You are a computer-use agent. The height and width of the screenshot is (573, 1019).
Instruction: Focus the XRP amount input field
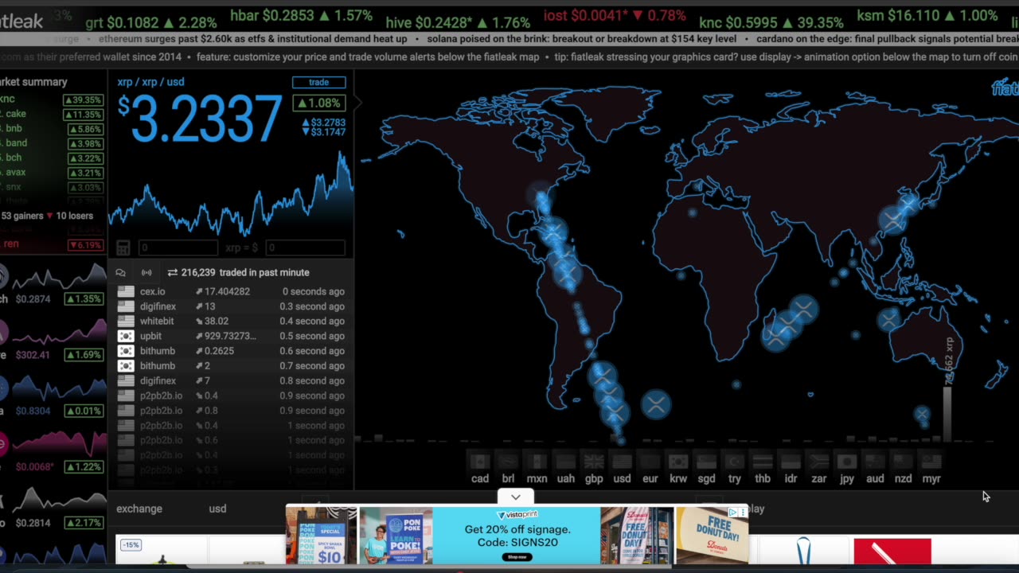[x=178, y=248]
